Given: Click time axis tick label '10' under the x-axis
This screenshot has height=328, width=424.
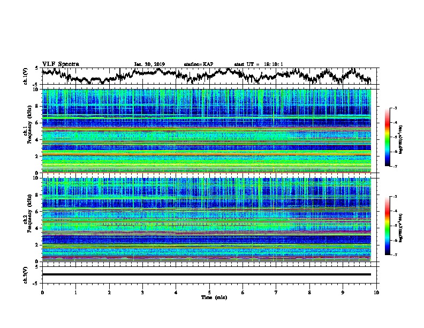Looking at the screenshot, I should pyautogui.click(x=376, y=293).
